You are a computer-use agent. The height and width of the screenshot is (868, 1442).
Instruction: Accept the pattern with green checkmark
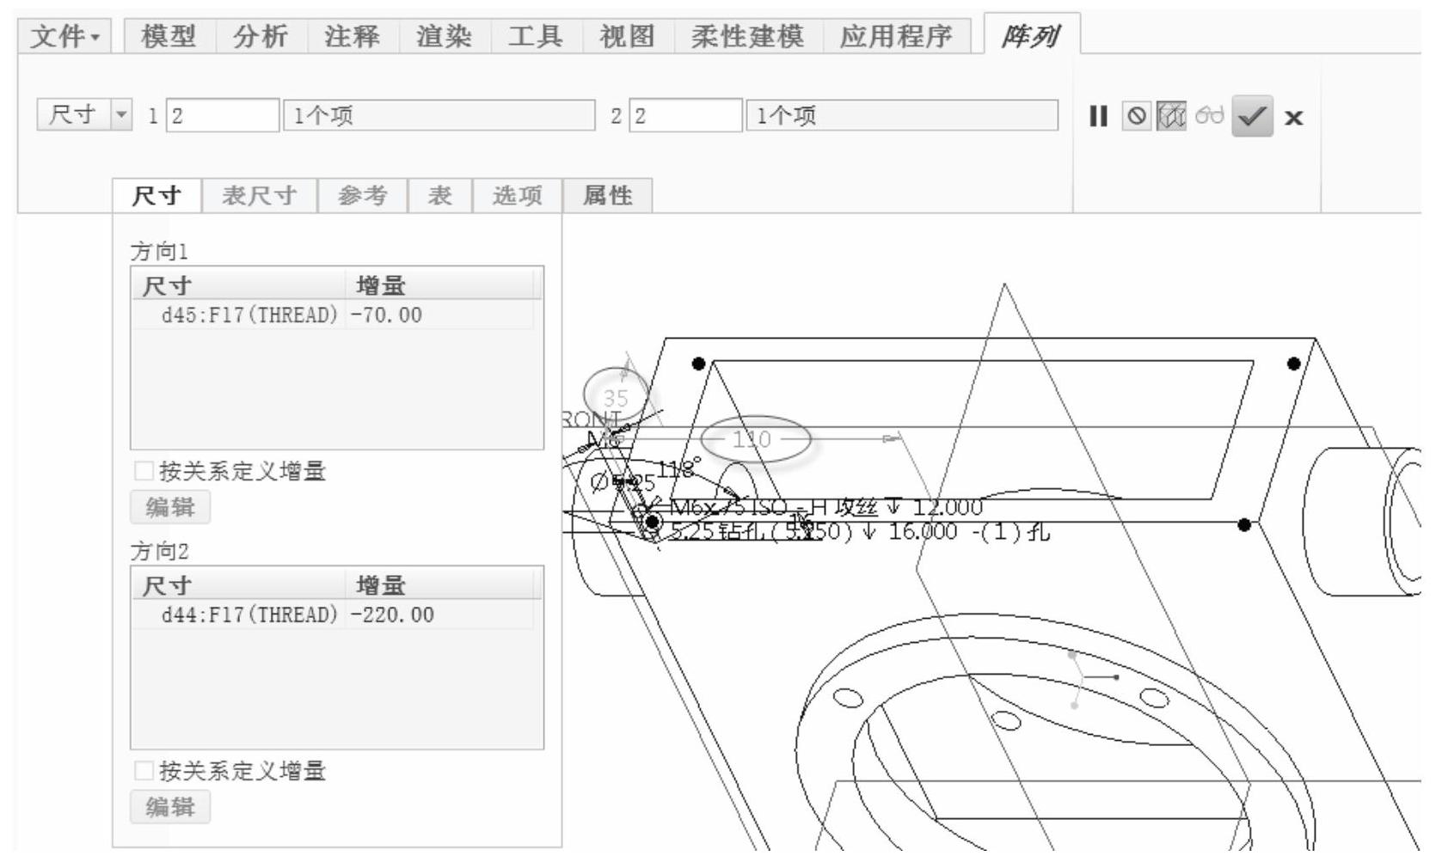pyautogui.click(x=1252, y=116)
